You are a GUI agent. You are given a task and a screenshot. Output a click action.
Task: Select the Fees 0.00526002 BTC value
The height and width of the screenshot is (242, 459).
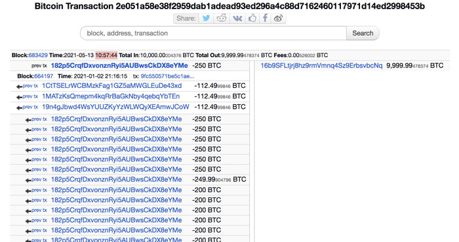point(308,55)
